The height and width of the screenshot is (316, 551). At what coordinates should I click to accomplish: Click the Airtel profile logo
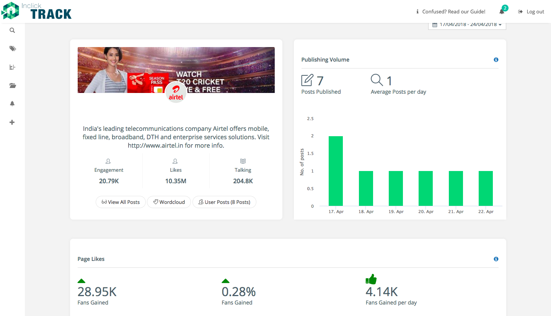(x=176, y=92)
